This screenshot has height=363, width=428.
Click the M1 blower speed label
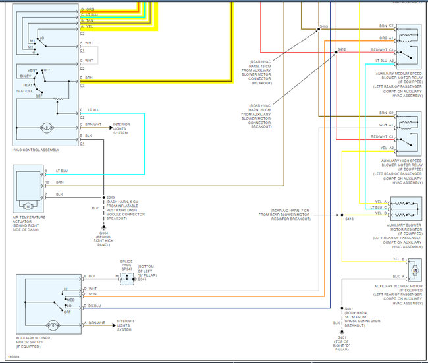[x=32, y=41]
